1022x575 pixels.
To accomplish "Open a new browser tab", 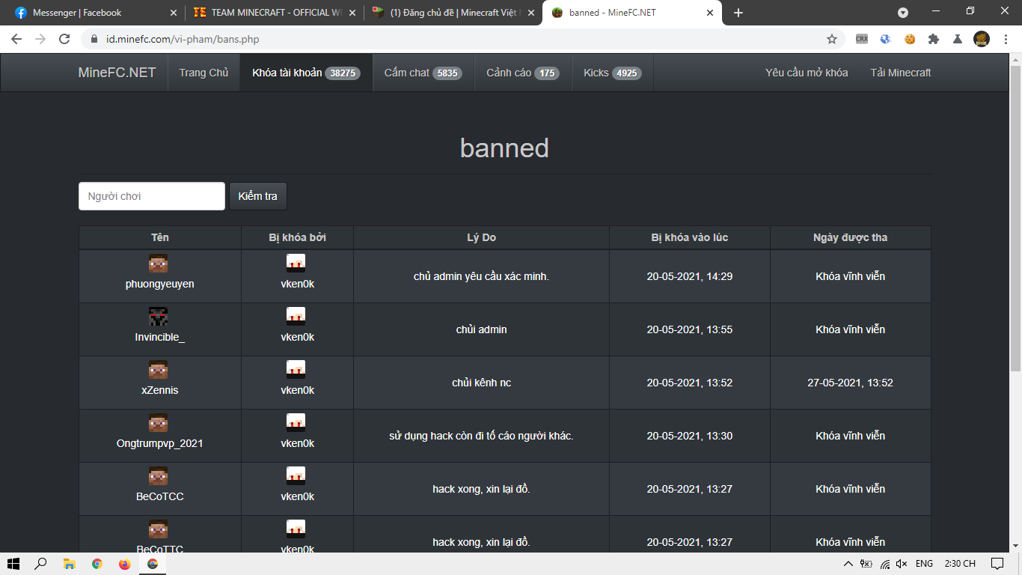I will (x=738, y=13).
